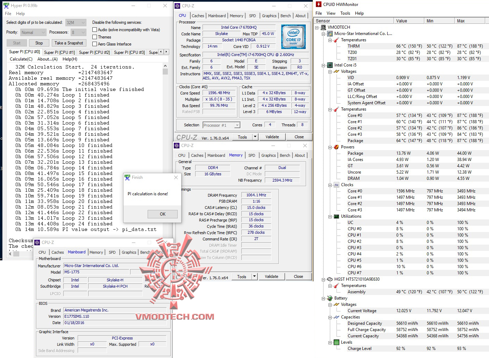Click the CPU-Z icon of the Memory window
Image resolution: width=489 pixels, height=358 pixels.
click(x=177, y=146)
